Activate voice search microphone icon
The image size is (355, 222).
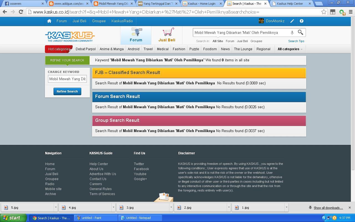coord(292,33)
